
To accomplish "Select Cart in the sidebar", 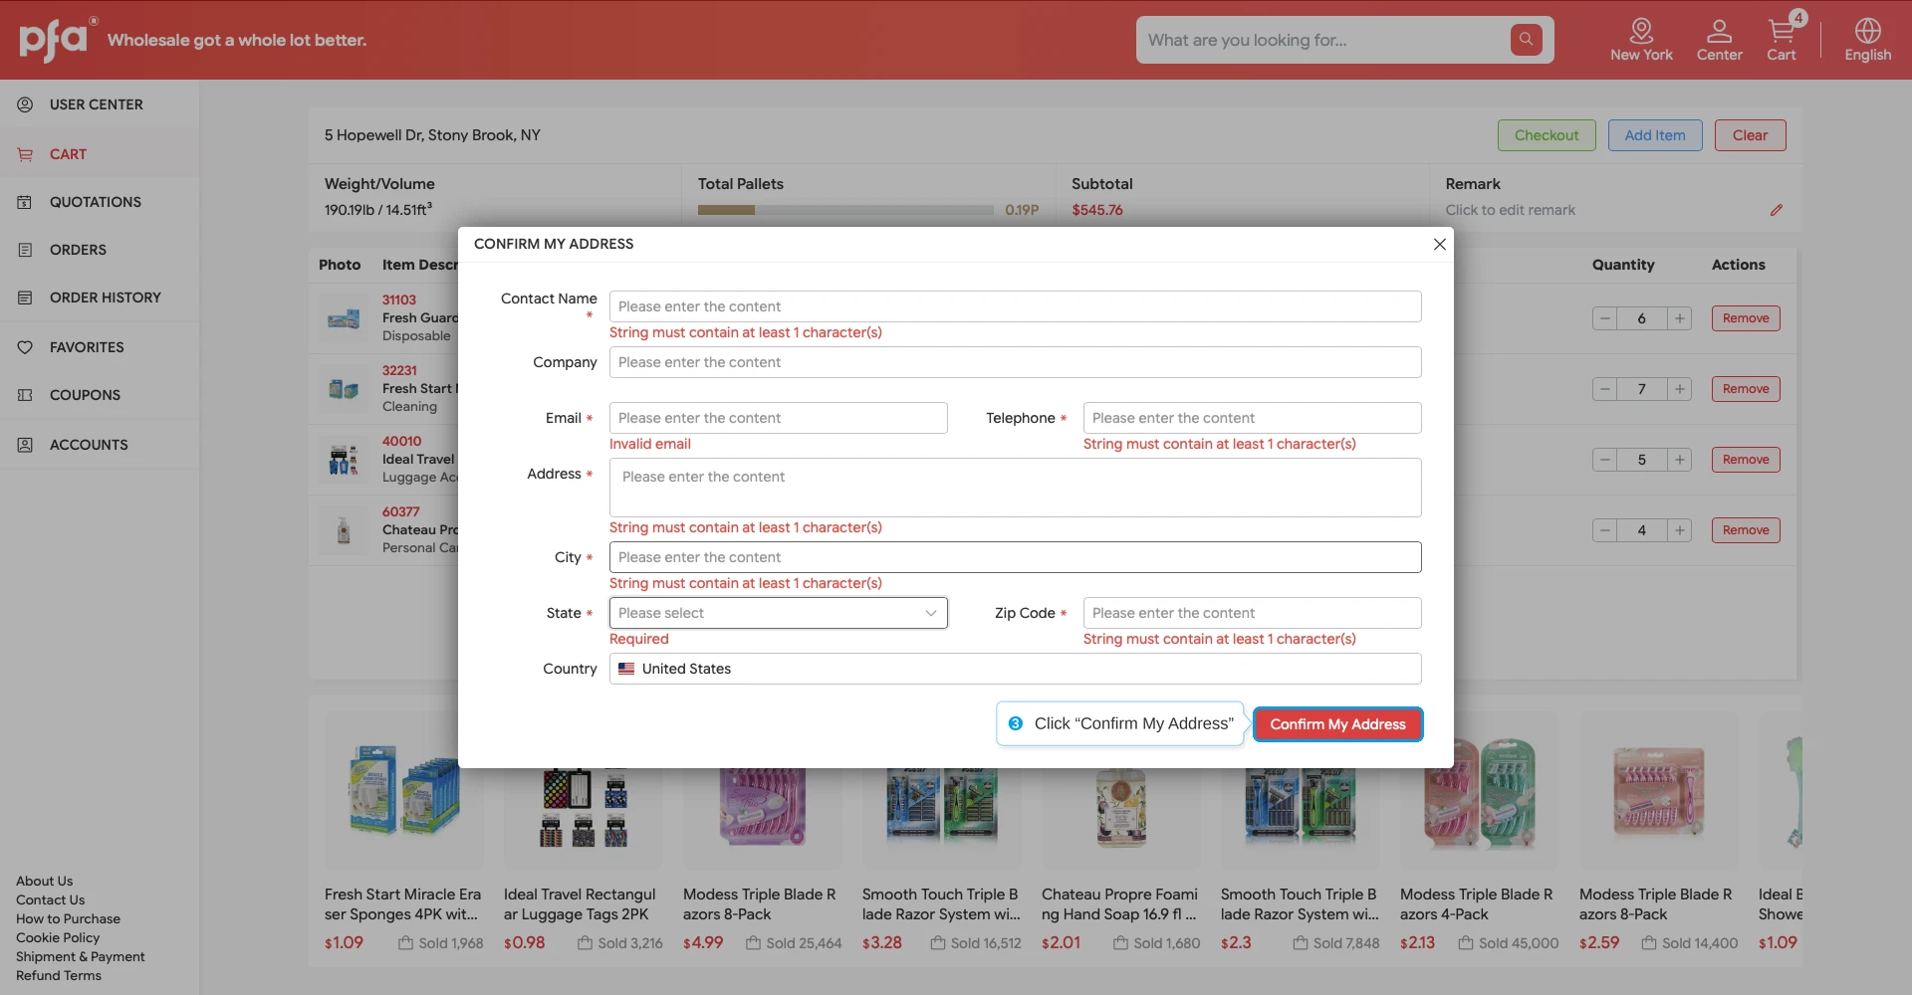I will click(x=100, y=154).
